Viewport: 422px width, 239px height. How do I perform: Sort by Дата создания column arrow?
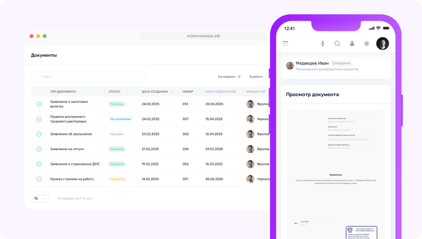click(171, 92)
